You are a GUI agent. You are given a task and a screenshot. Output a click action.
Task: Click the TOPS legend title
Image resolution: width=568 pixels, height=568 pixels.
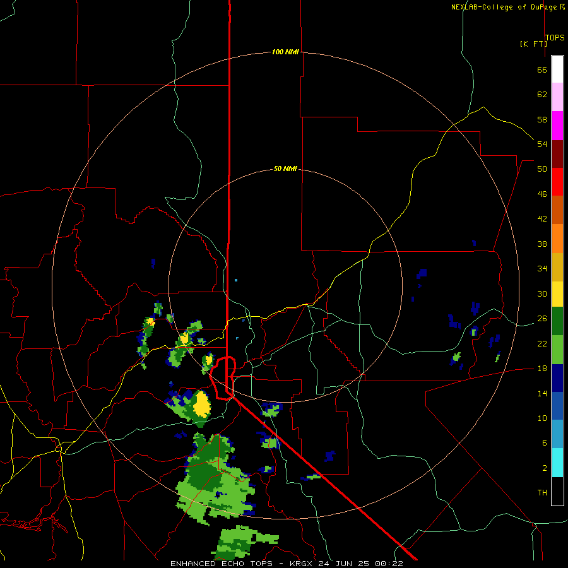(555, 38)
